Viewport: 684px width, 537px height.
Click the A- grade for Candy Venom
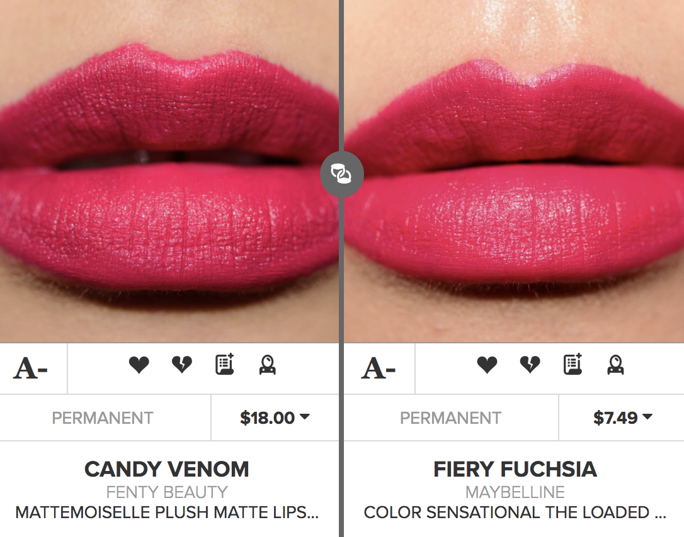pyautogui.click(x=31, y=368)
